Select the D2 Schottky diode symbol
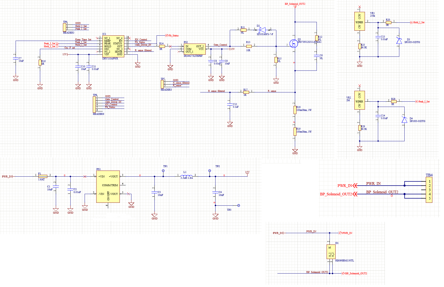 click(x=263, y=30)
